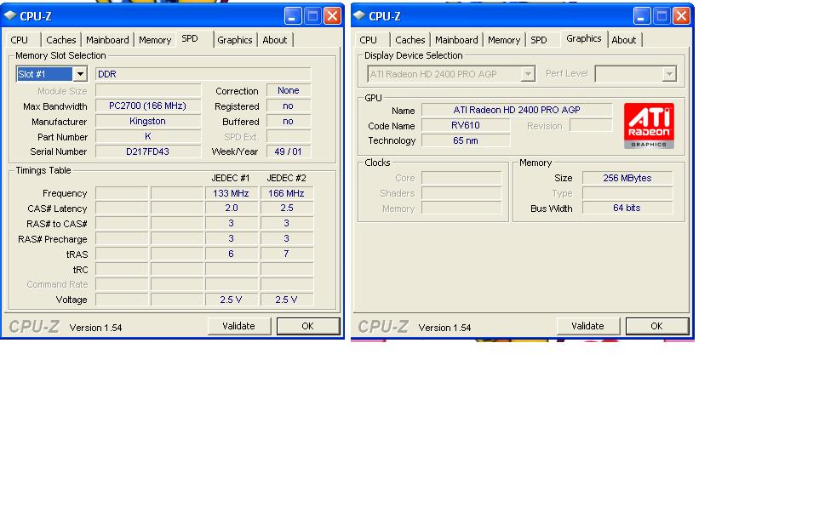Open the ATI Radeon HD 2400 display device dropdown
819x520 pixels.
pyautogui.click(x=528, y=74)
